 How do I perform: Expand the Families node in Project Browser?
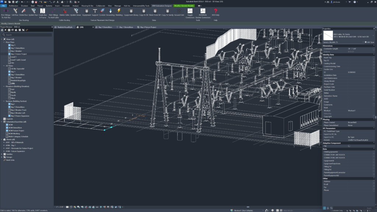[x=2, y=154]
